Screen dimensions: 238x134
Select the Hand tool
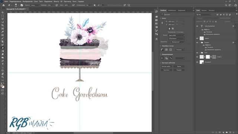pyautogui.click(x=3, y=74)
